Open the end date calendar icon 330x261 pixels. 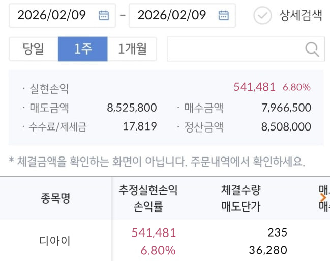(x=223, y=15)
